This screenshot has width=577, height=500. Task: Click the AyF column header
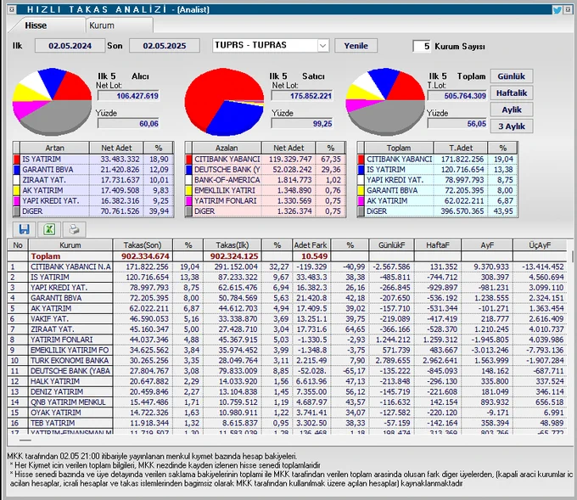pos(487,244)
